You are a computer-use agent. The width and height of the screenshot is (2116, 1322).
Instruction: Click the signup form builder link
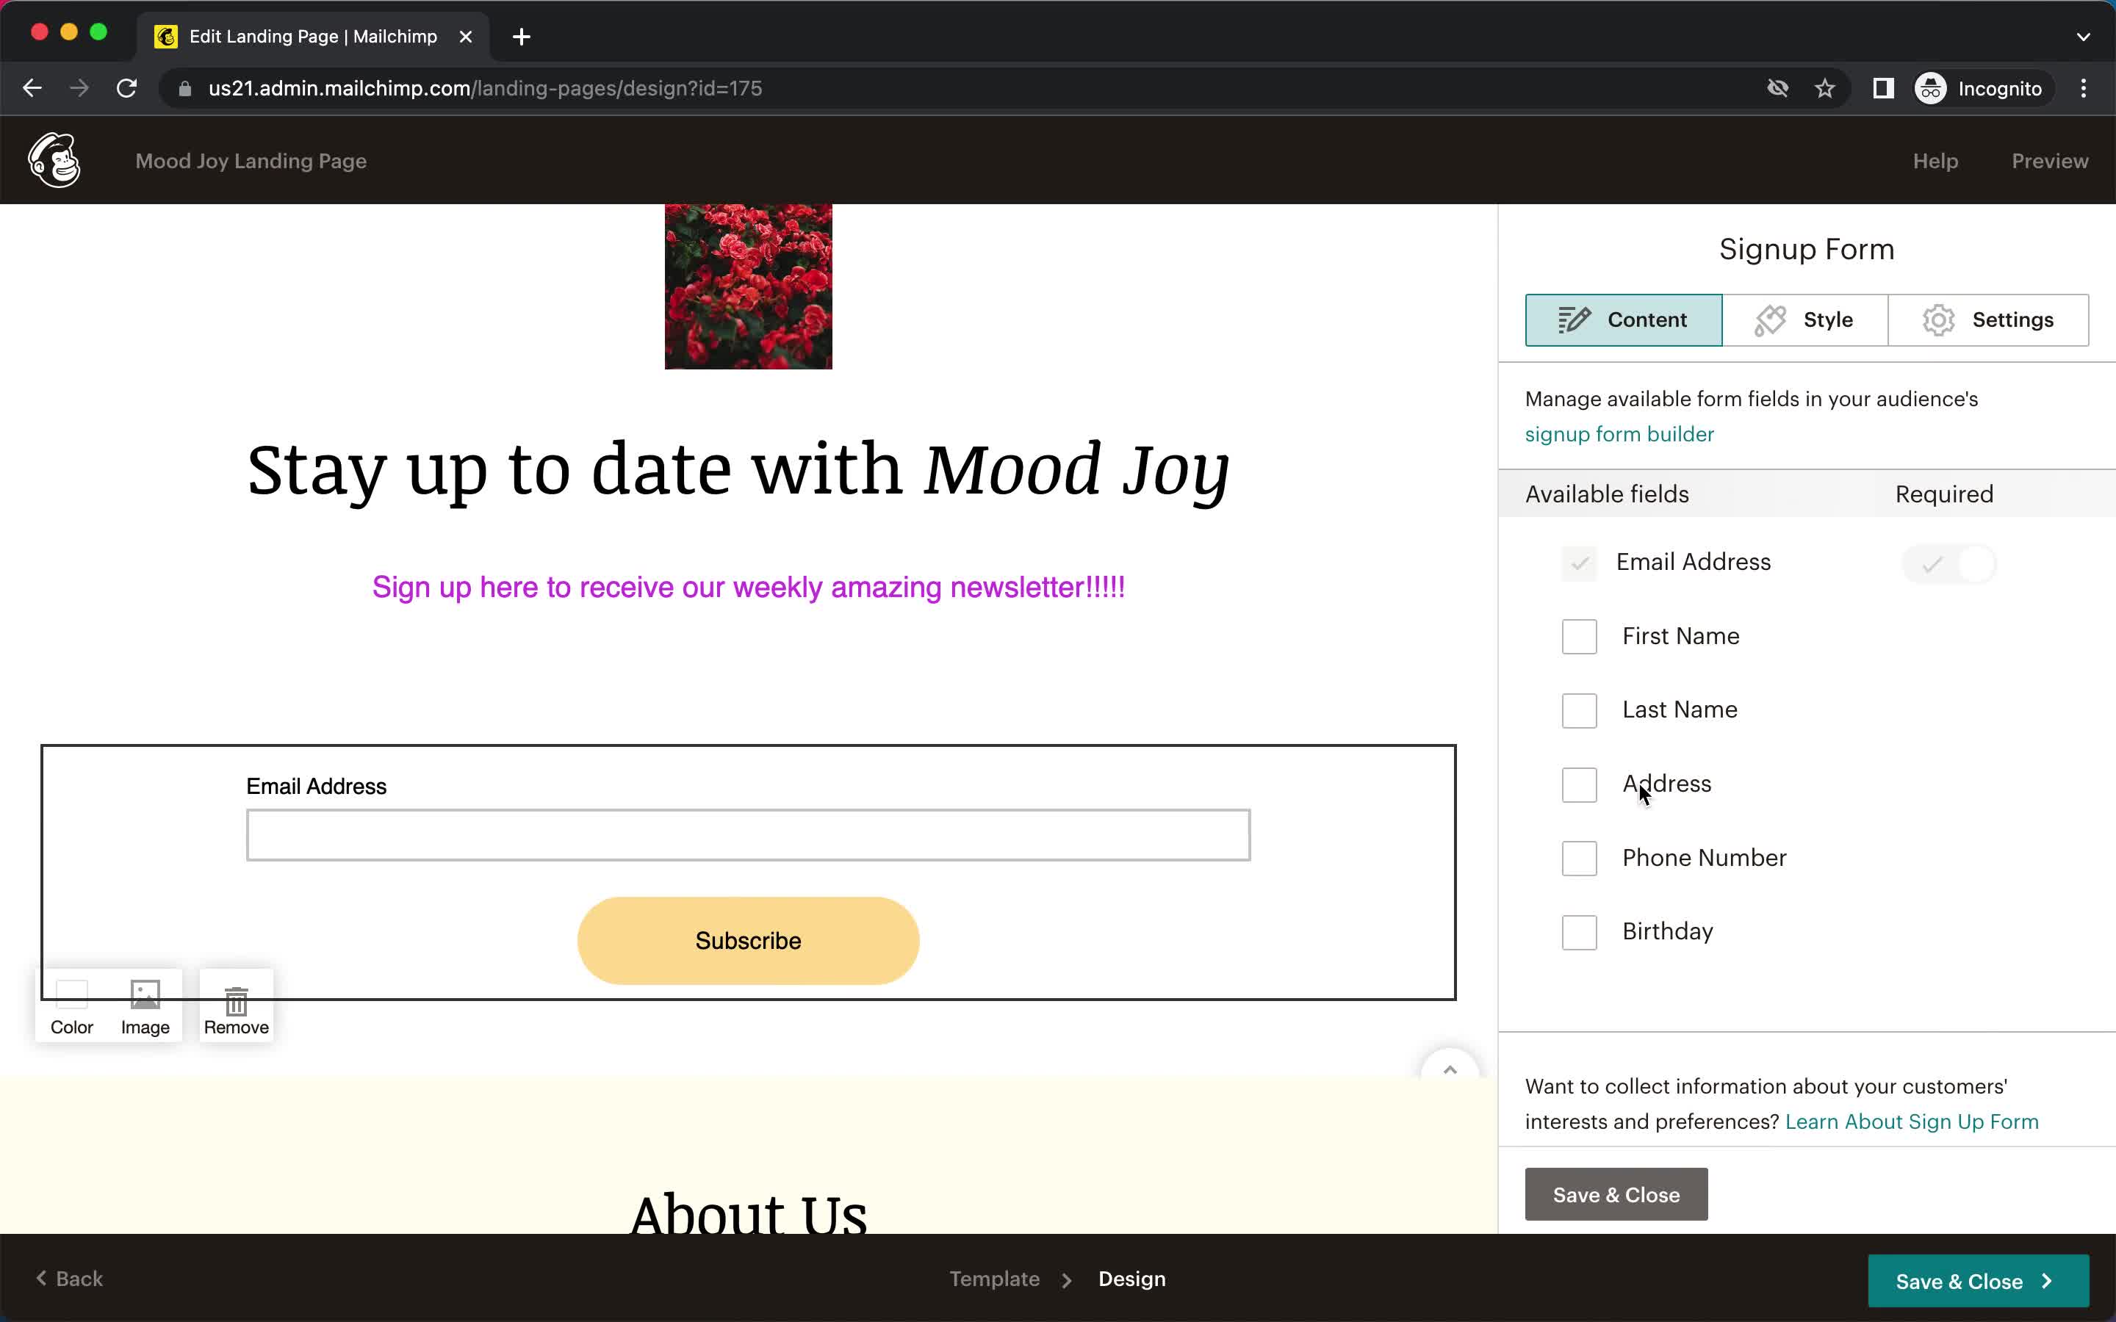(x=1619, y=434)
